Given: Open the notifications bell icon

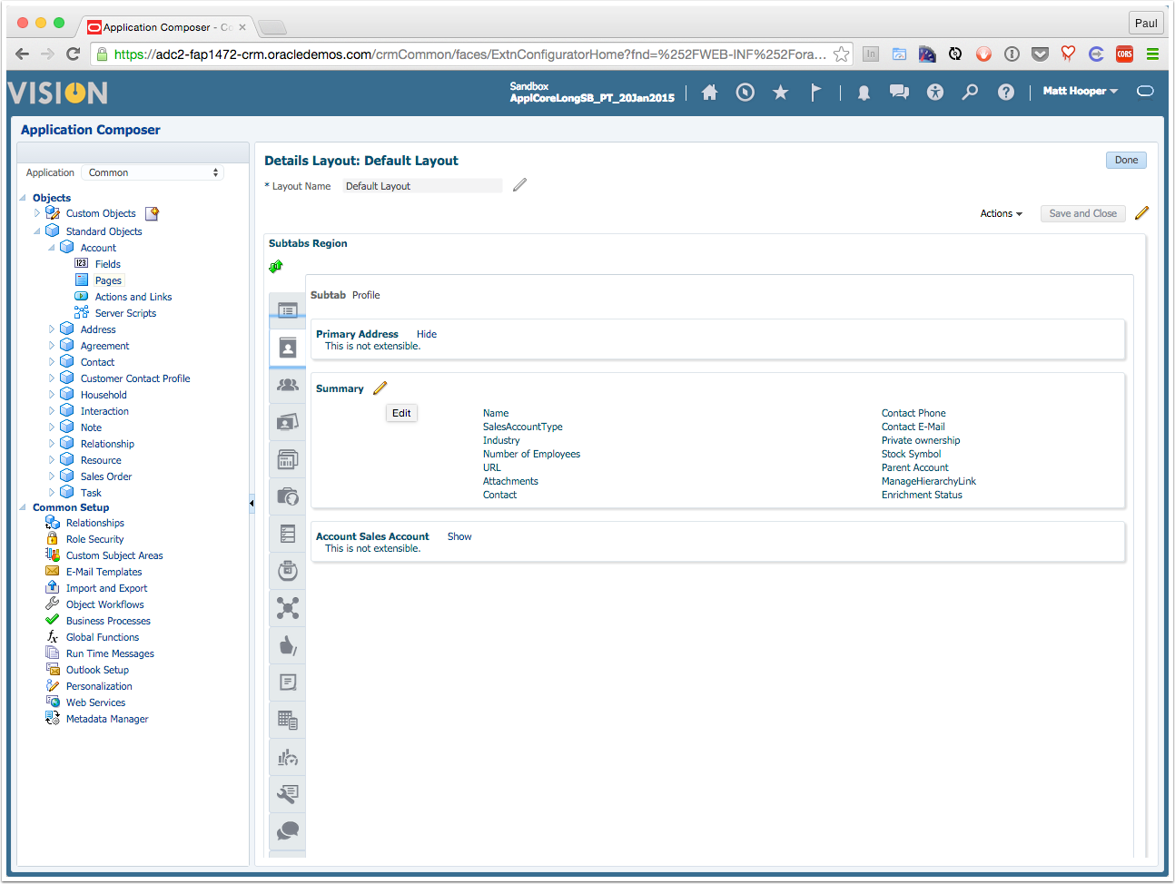Looking at the screenshot, I should click(x=864, y=93).
